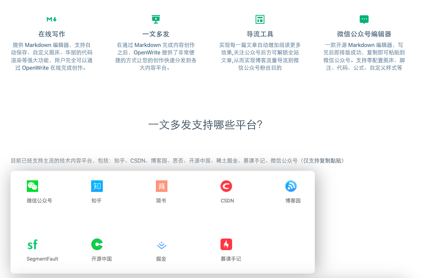This screenshot has width=439, height=278.
Task: Click the description starting 实现每一篇文章自动增加阅读更多
Action: pos(260,56)
